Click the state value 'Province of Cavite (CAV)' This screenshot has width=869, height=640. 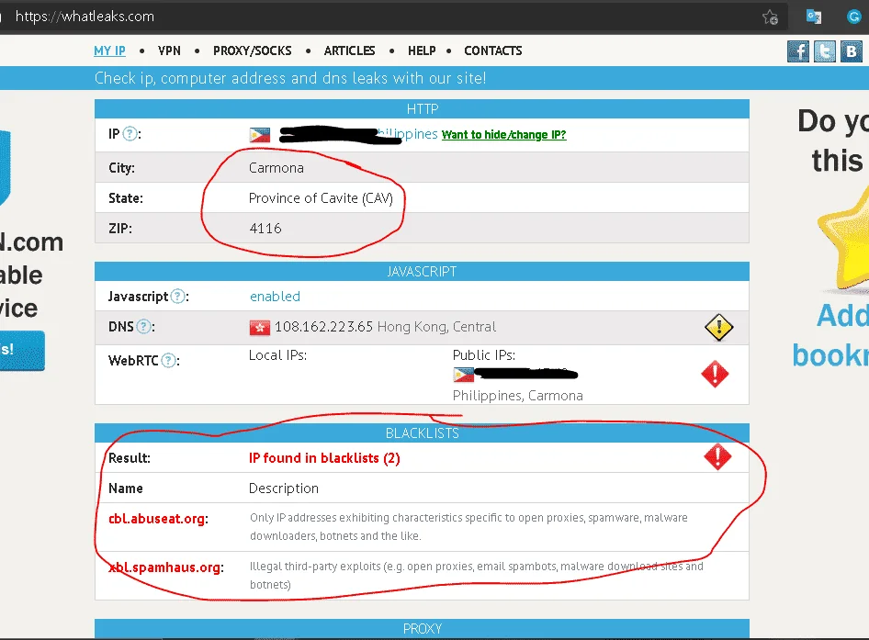coord(321,198)
